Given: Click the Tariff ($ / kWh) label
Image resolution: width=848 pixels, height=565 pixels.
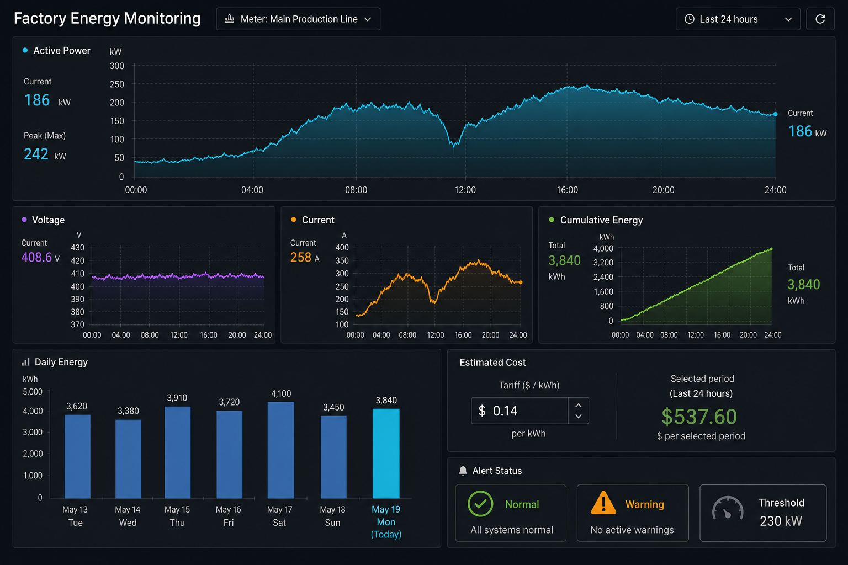Looking at the screenshot, I should click(x=529, y=385).
